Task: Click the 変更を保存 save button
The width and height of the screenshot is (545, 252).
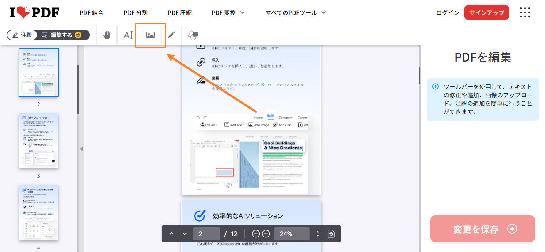Action: point(482,229)
